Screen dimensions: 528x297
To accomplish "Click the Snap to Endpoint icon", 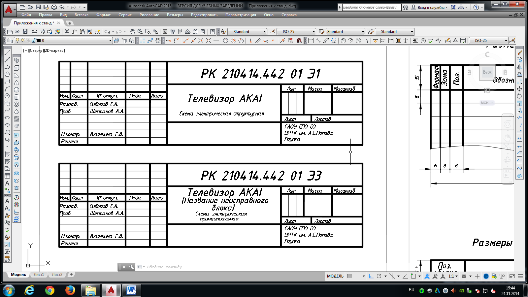I will click(185, 41).
